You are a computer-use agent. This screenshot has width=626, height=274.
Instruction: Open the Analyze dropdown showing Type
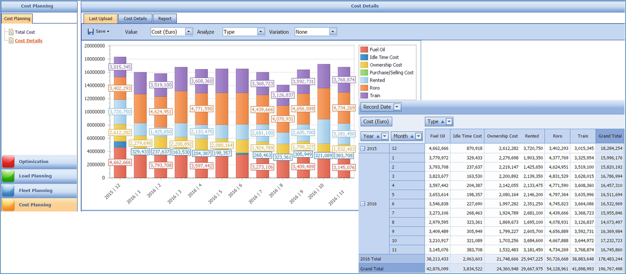(261, 32)
